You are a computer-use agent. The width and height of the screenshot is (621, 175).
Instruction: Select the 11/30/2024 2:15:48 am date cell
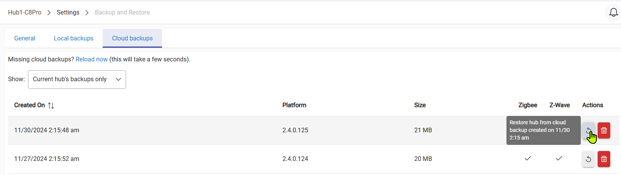(47, 130)
